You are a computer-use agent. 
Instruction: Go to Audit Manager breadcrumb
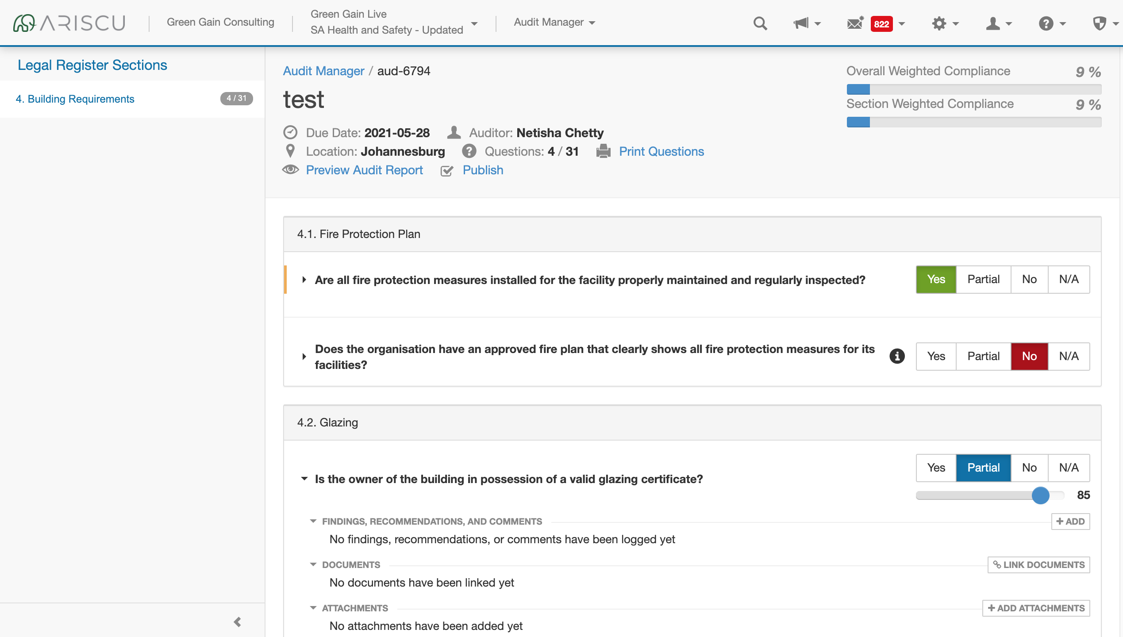click(x=323, y=71)
